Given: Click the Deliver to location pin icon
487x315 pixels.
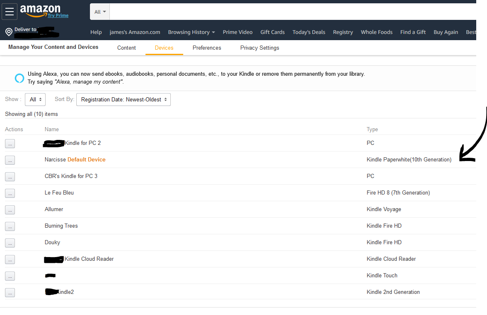Looking at the screenshot, I should point(9,31).
